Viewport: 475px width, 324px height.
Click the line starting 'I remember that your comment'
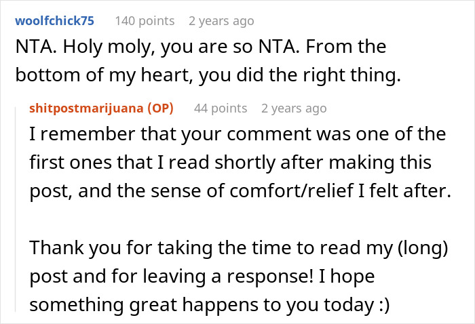(x=236, y=133)
